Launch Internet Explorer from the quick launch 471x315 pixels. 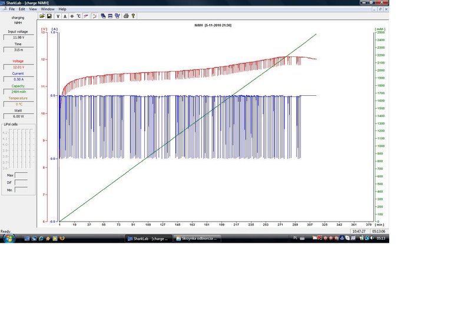(41, 239)
